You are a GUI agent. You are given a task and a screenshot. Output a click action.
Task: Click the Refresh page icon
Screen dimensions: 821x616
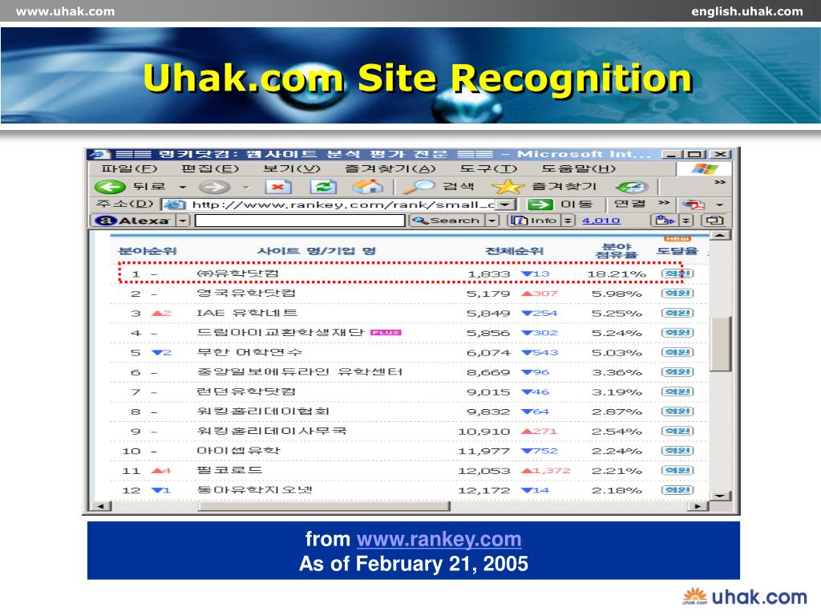(323, 186)
